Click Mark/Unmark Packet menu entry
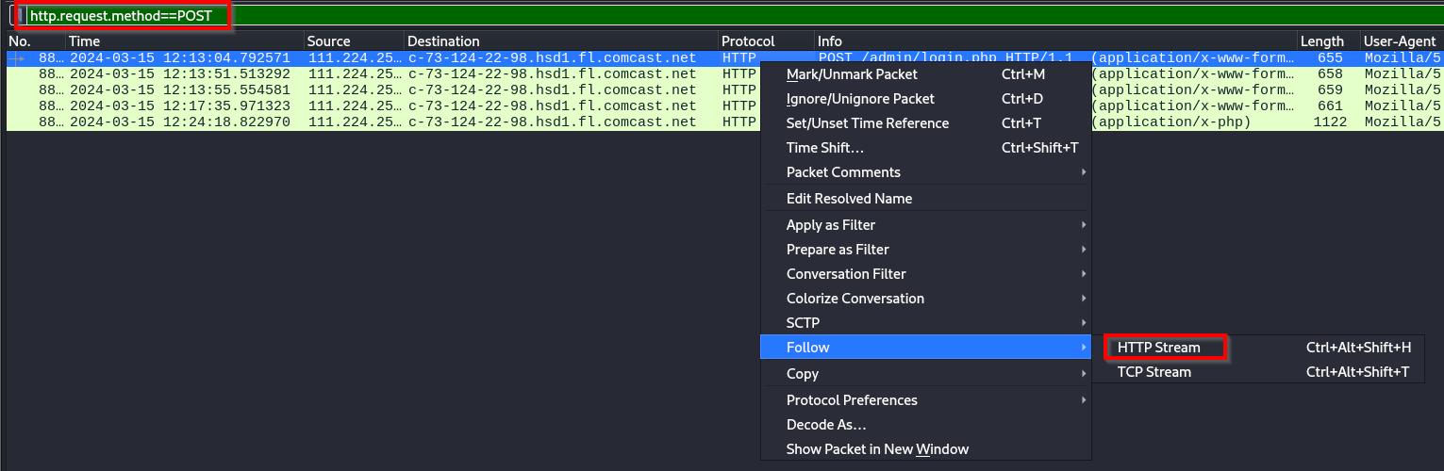Viewport: 1444px width, 471px height. coord(852,74)
